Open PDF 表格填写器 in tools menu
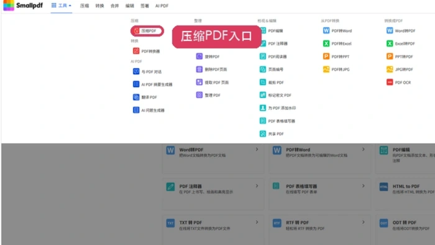Viewport: 435px width, 245px height. pyautogui.click(x=277, y=121)
